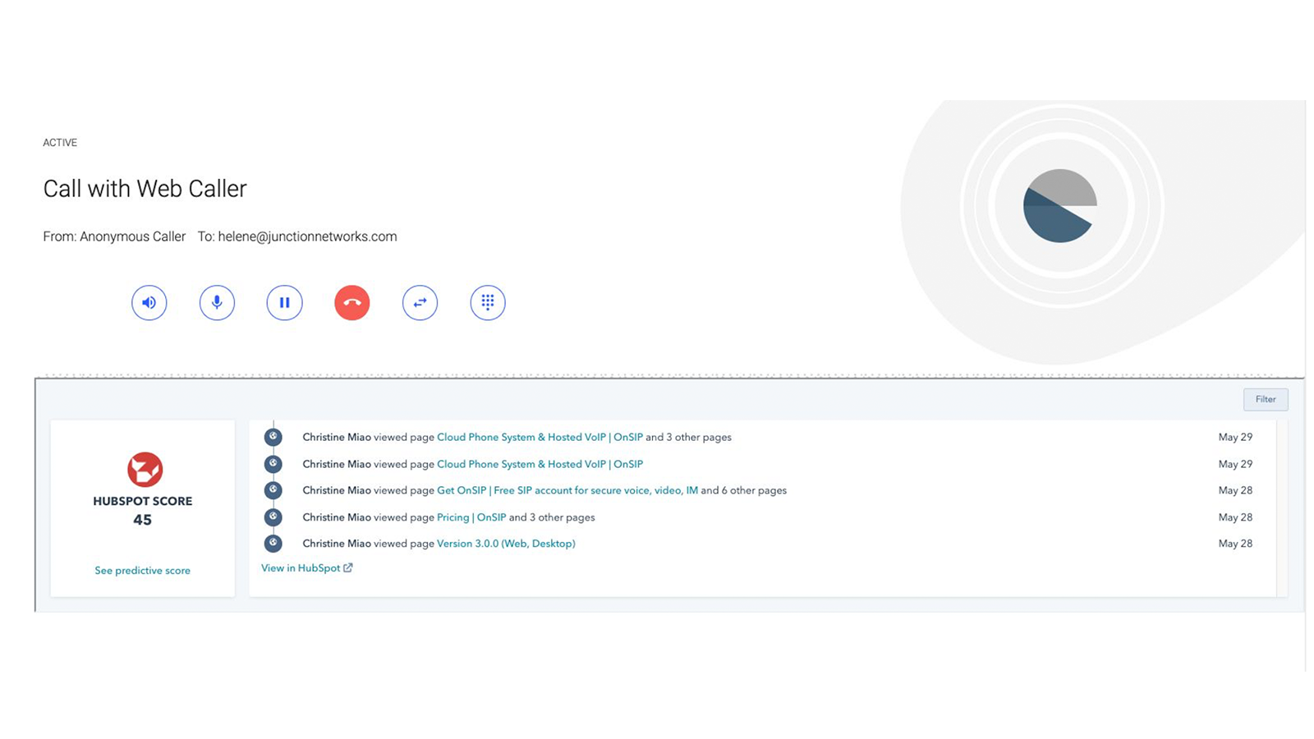Hang up the active call
Image resolution: width=1314 pixels, height=739 pixels.
(351, 302)
